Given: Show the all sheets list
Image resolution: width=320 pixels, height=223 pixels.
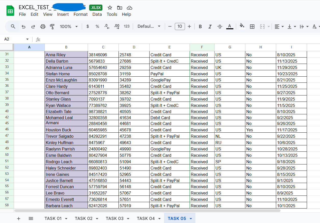Looking at the screenshot, I should tap(31, 218).
